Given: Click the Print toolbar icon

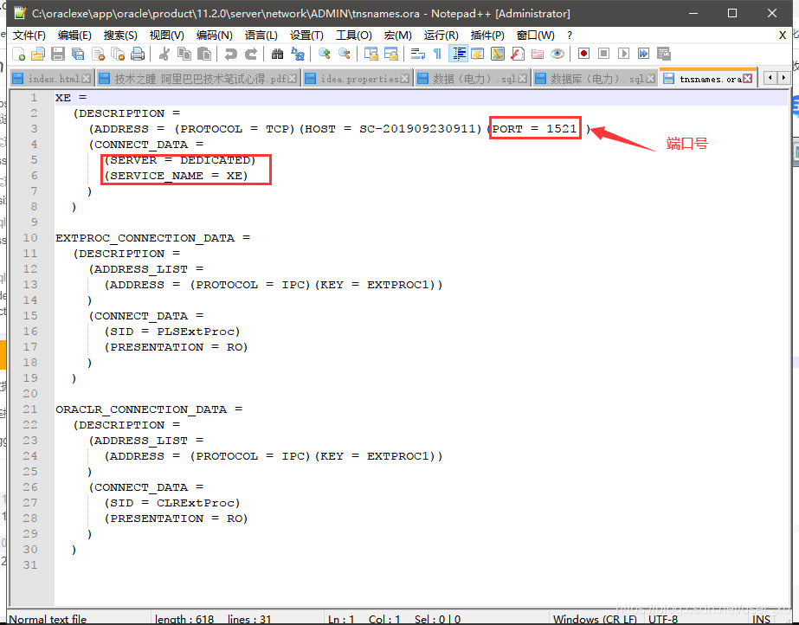Looking at the screenshot, I should pyautogui.click(x=138, y=54).
